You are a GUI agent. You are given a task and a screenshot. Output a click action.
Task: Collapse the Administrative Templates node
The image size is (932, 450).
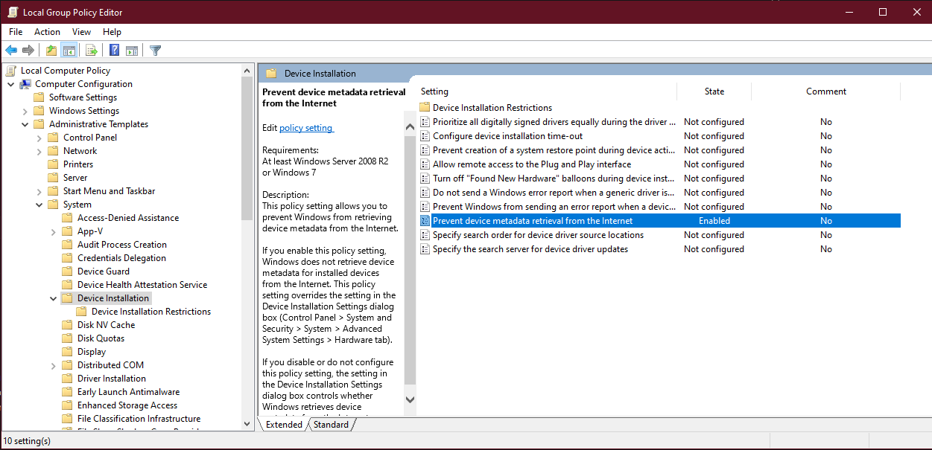(x=25, y=124)
